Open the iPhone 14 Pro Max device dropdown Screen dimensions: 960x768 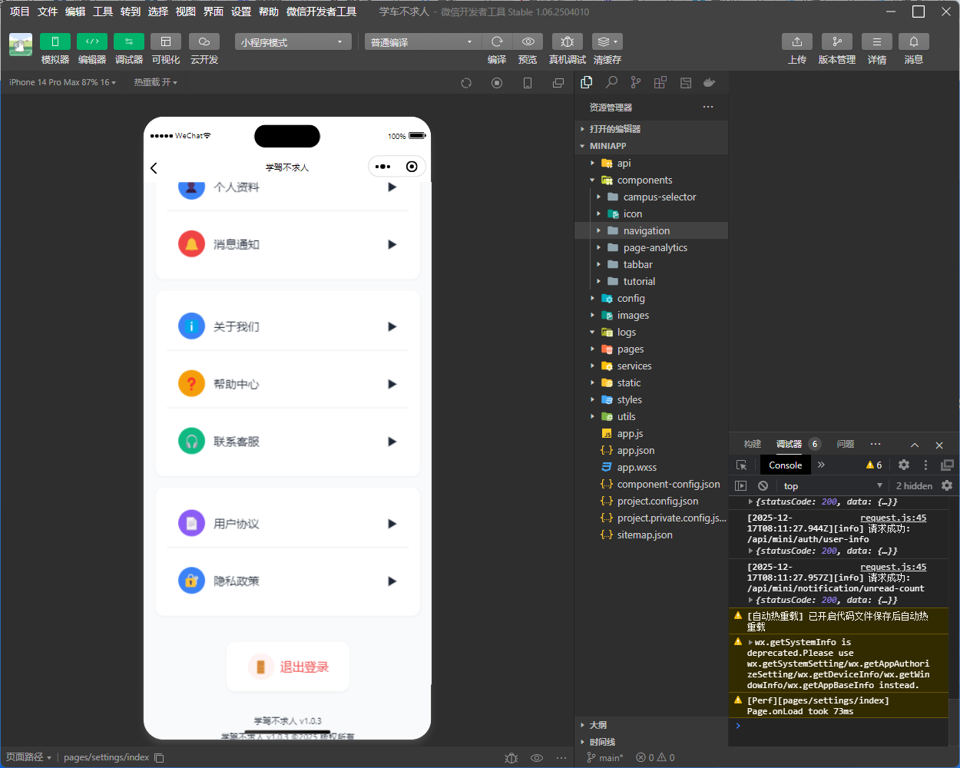tap(62, 82)
